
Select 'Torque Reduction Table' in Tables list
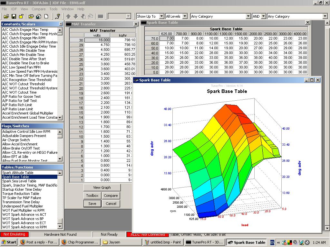[x=21, y=194]
